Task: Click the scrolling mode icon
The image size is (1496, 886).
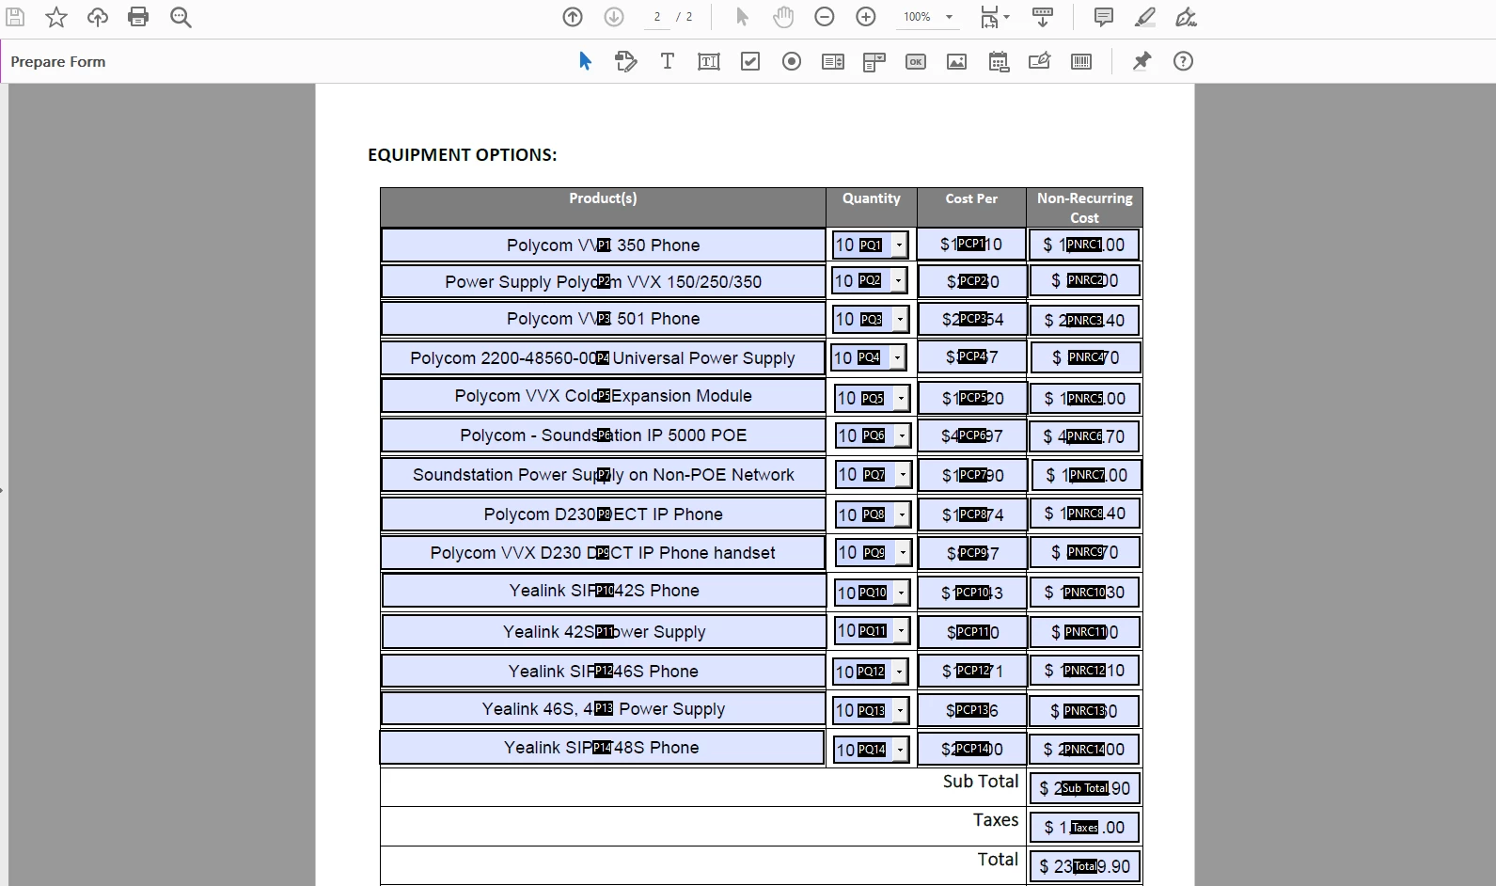Action: [x=1043, y=17]
